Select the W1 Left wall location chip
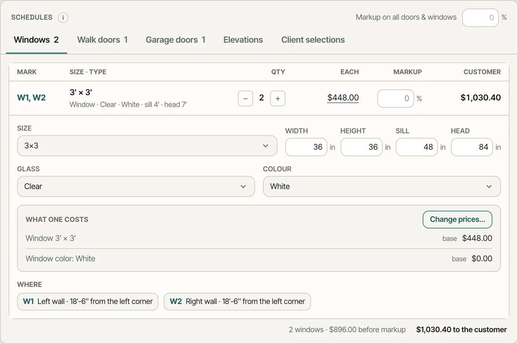 (88, 302)
